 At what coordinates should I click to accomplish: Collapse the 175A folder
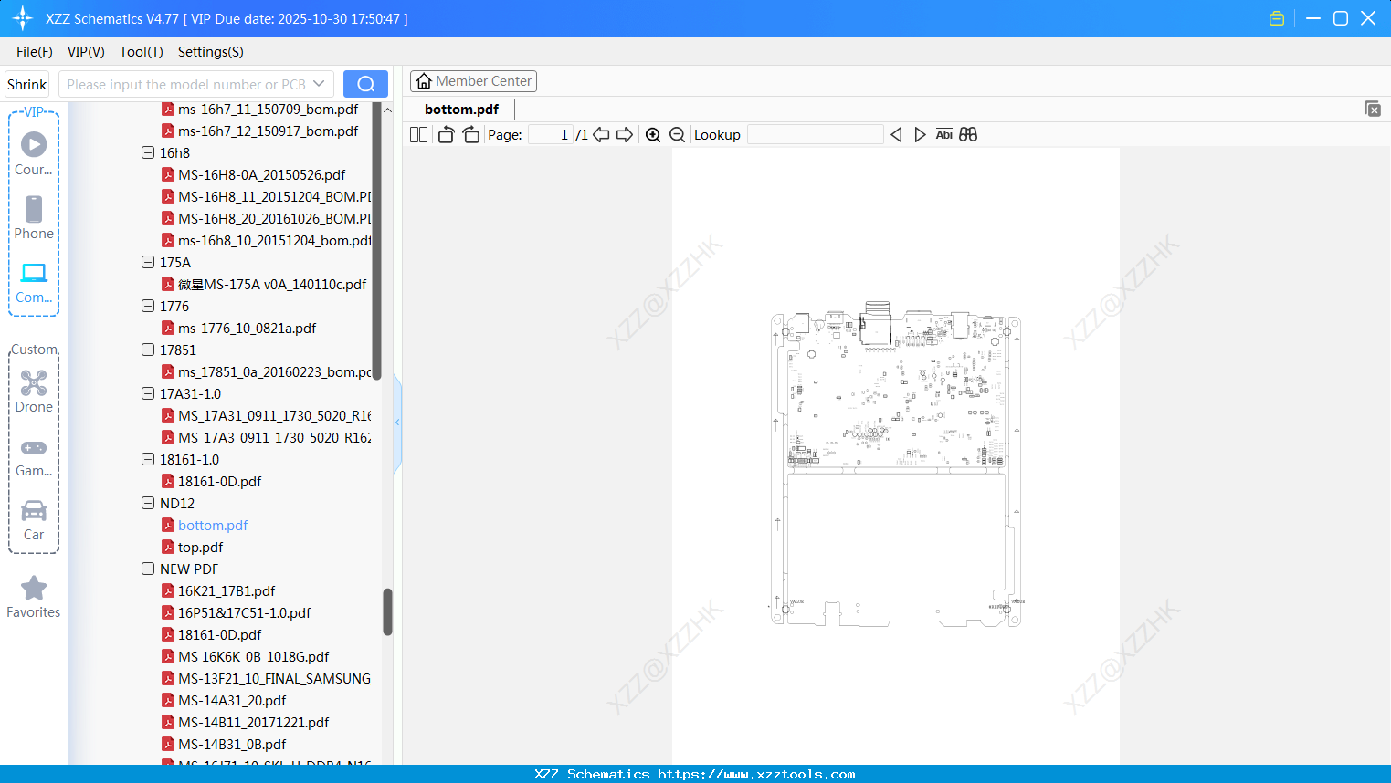click(148, 262)
